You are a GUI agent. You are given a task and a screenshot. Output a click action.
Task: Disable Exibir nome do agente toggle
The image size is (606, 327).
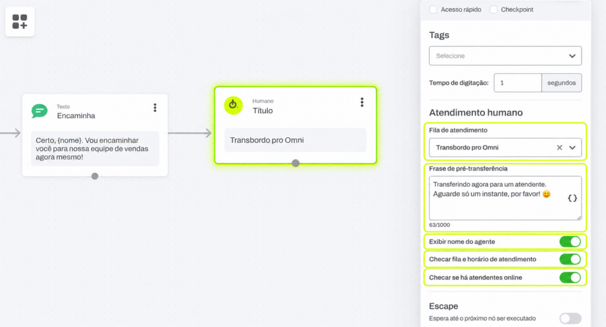(570, 242)
